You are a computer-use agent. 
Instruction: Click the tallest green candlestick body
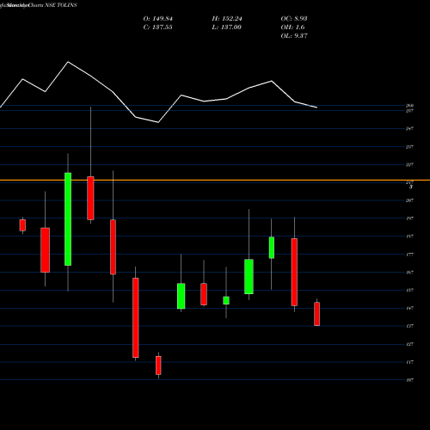[x=68, y=219]
